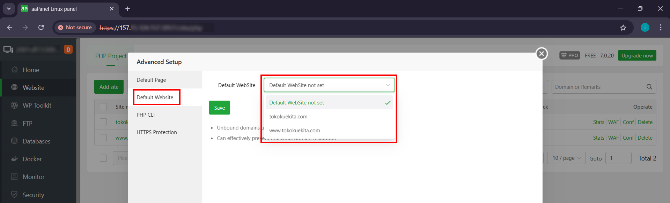The image size is (670, 203).
Task: Close the Advanced Setup dialog
Action: [542, 54]
